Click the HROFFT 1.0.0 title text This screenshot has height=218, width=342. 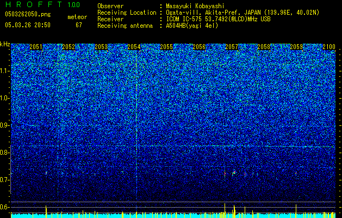(x=42, y=4)
